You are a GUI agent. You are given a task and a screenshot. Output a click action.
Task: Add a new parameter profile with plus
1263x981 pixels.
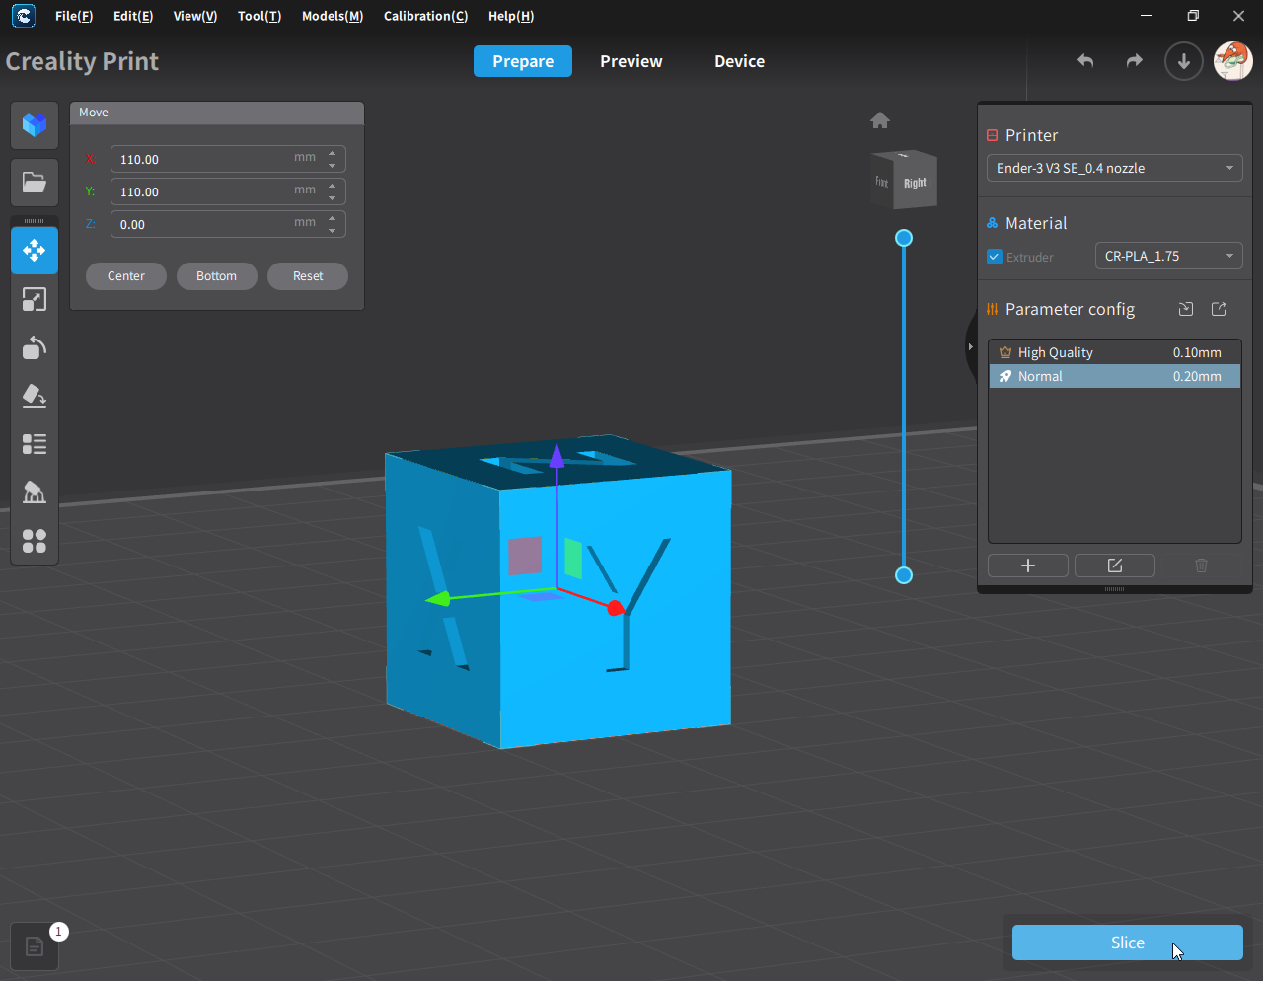[x=1028, y=566]
